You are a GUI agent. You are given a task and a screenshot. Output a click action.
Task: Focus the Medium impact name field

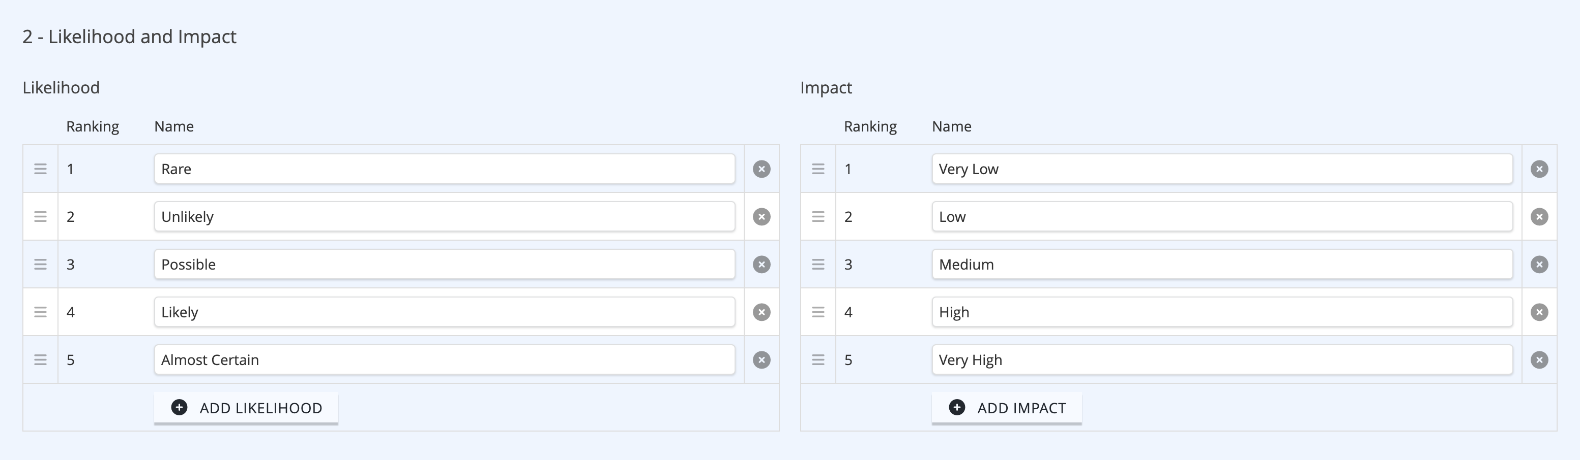click(1222, 265)
